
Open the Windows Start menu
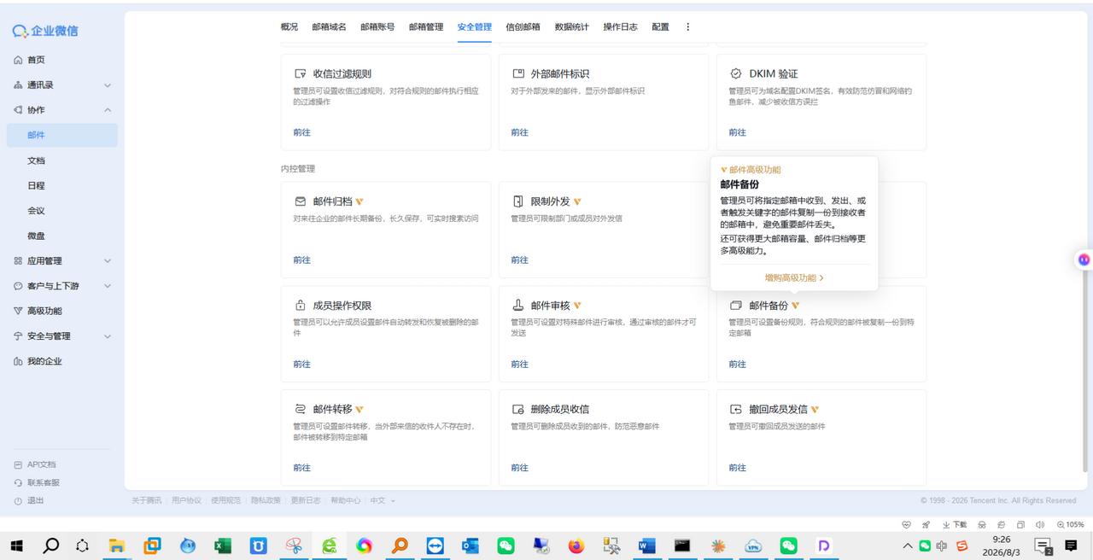pyautogui.click(x=17, y=545)
